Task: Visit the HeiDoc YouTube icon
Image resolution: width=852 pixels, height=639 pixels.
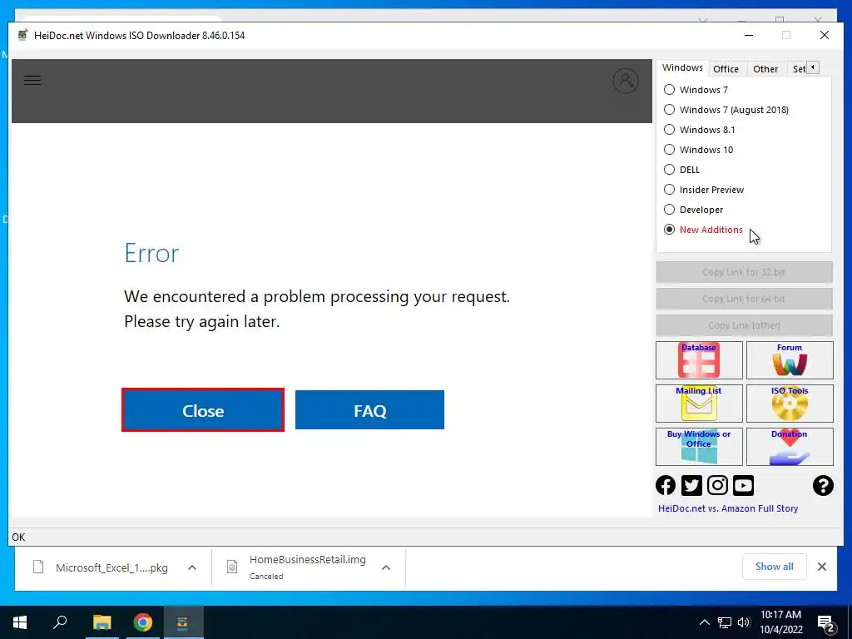Action: (743, 485)
